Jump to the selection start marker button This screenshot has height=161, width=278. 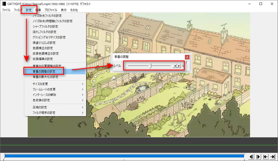pyautogui.click(x=265, y=157)
